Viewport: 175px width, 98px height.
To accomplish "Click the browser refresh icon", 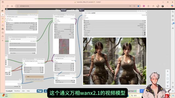I will tap(7, 6).
